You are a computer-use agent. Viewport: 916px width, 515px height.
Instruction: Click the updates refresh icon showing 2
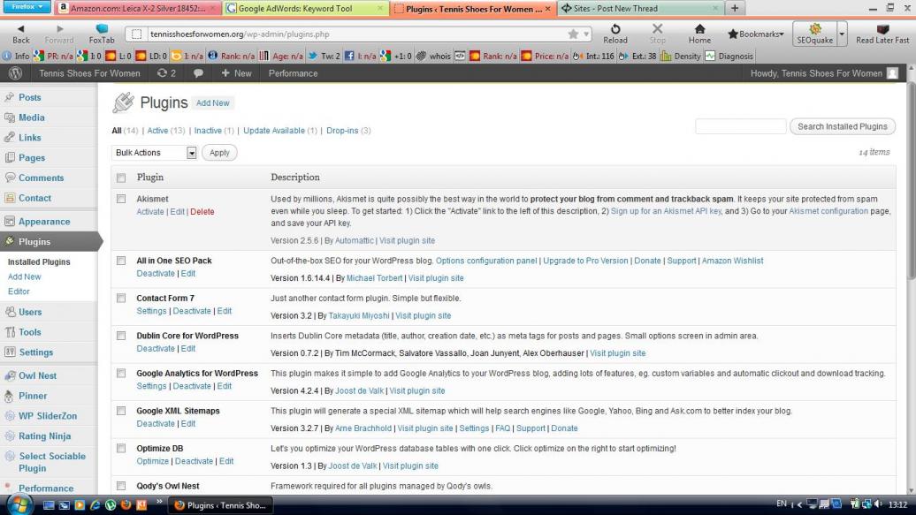click(166, 73)
